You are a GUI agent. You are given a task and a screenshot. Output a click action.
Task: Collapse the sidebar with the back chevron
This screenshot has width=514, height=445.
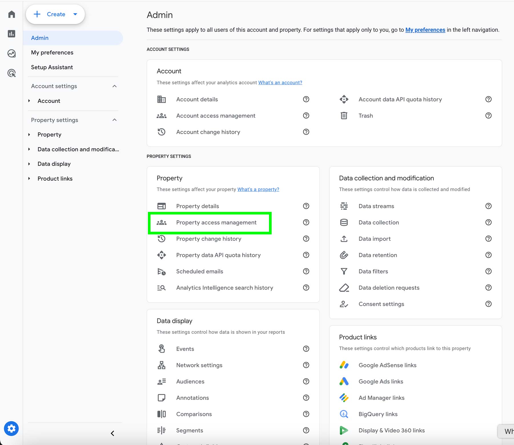click(112, 433)
